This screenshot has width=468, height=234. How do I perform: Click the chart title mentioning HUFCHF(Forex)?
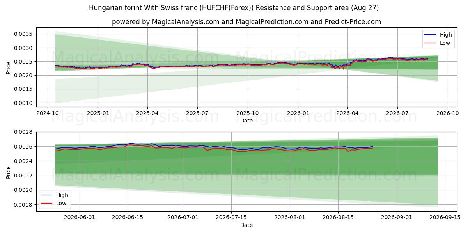[234, 8]
